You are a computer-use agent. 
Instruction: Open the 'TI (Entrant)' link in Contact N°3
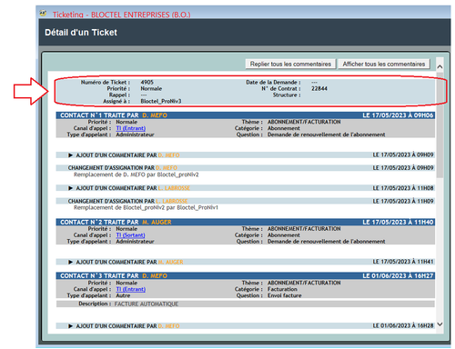coord(131,289)
